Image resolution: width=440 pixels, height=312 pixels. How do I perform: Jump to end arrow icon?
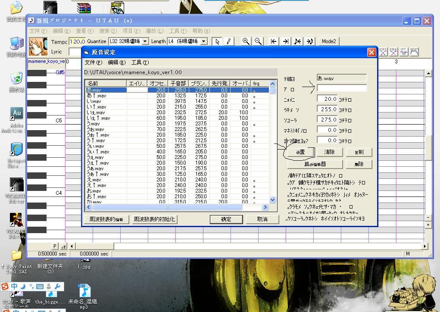(285, 41)
